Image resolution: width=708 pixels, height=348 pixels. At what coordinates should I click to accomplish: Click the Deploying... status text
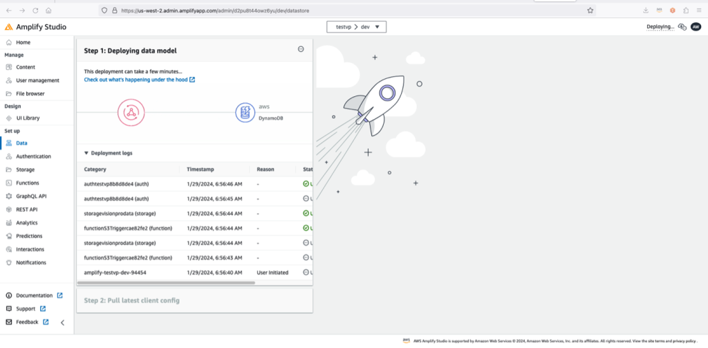tap(660, 27)
